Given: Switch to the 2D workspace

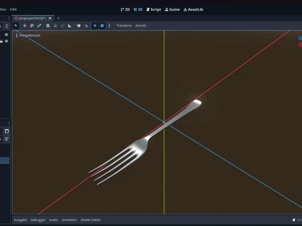Looking at the screenshot, I should coord(125,9).
